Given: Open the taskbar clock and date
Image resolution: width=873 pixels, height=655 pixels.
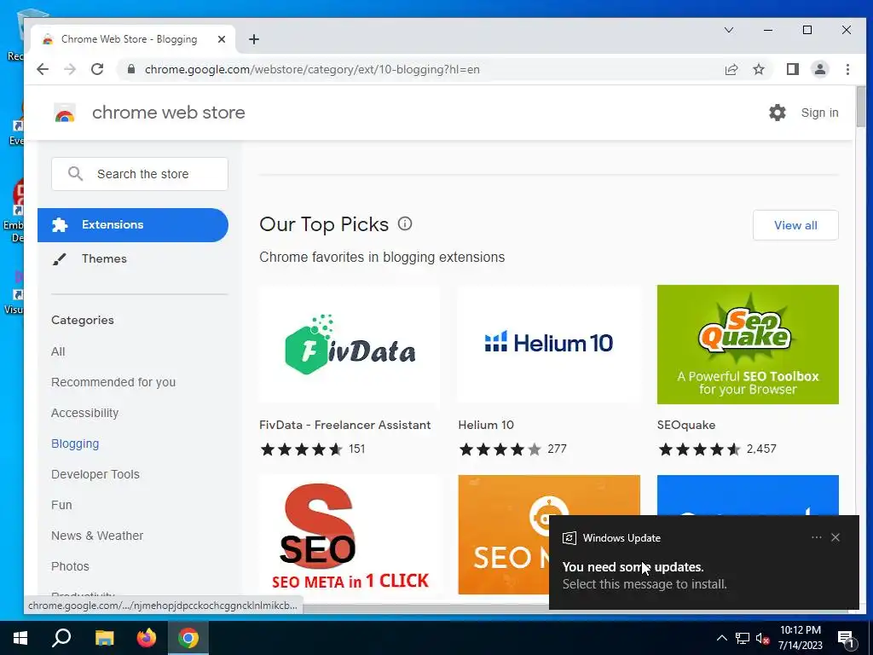Looking at the screenshot, I should pos(800,638).
